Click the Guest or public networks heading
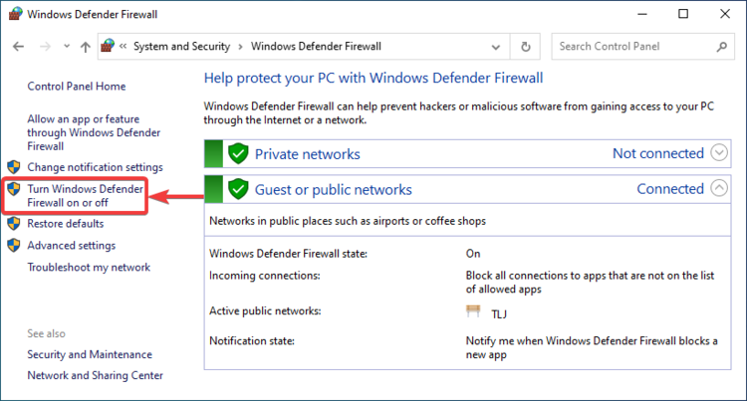The height and width of the screenshot is (401, 747). click(333, 190)
